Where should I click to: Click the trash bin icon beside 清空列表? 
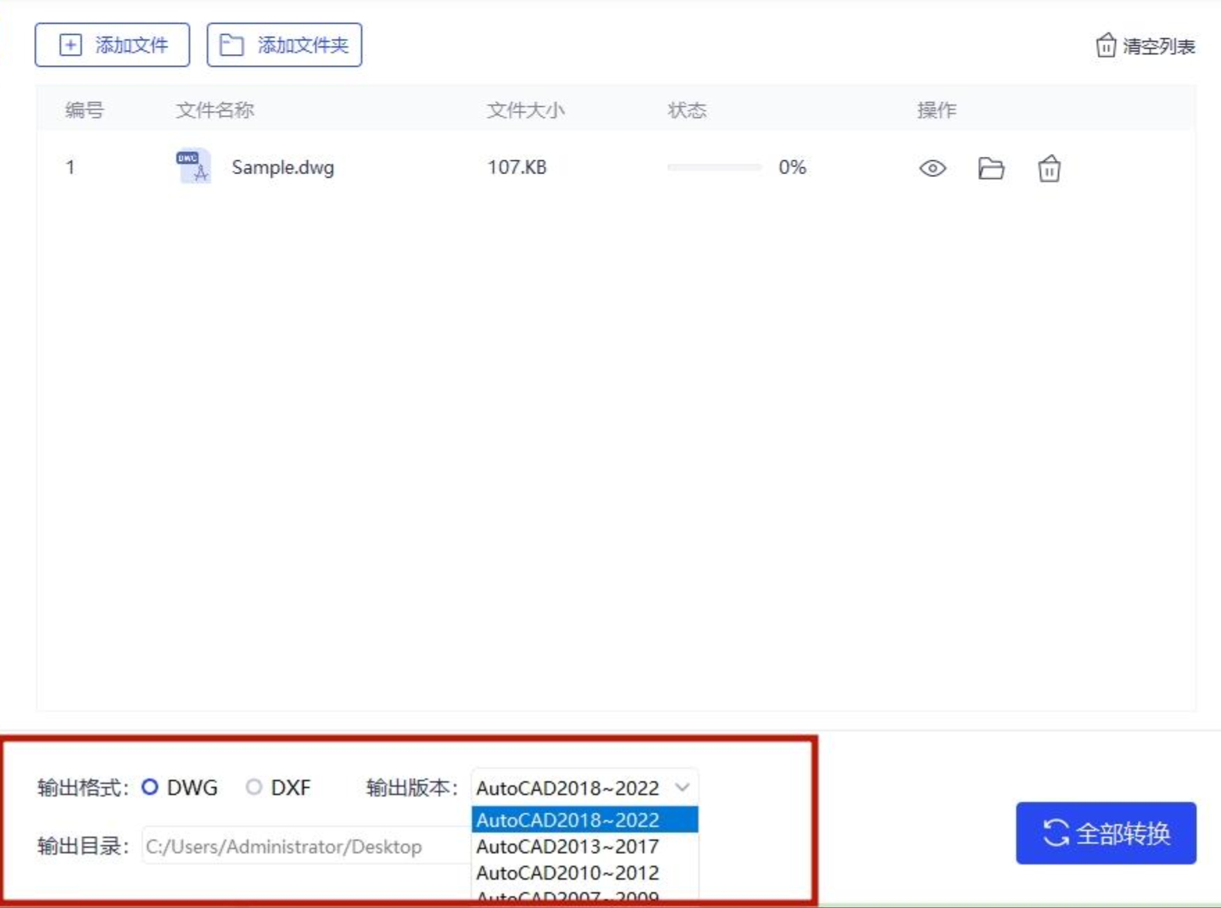[1106, 46]
